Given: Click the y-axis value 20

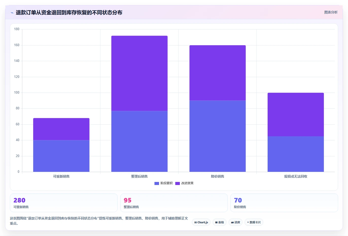Looking at the screenshot, I should tap(18, 156).
